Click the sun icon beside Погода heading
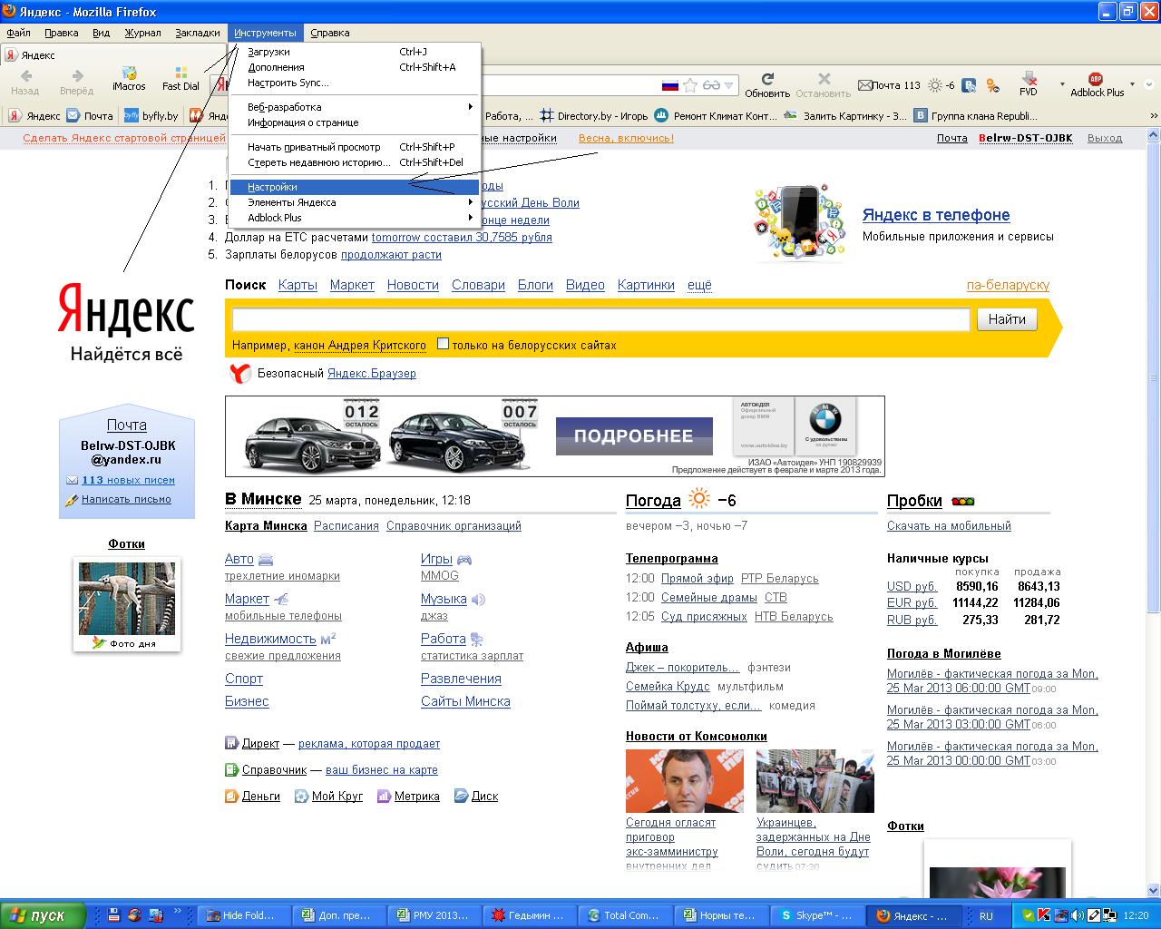The image size is (1161, 929). tap(699, 499)
